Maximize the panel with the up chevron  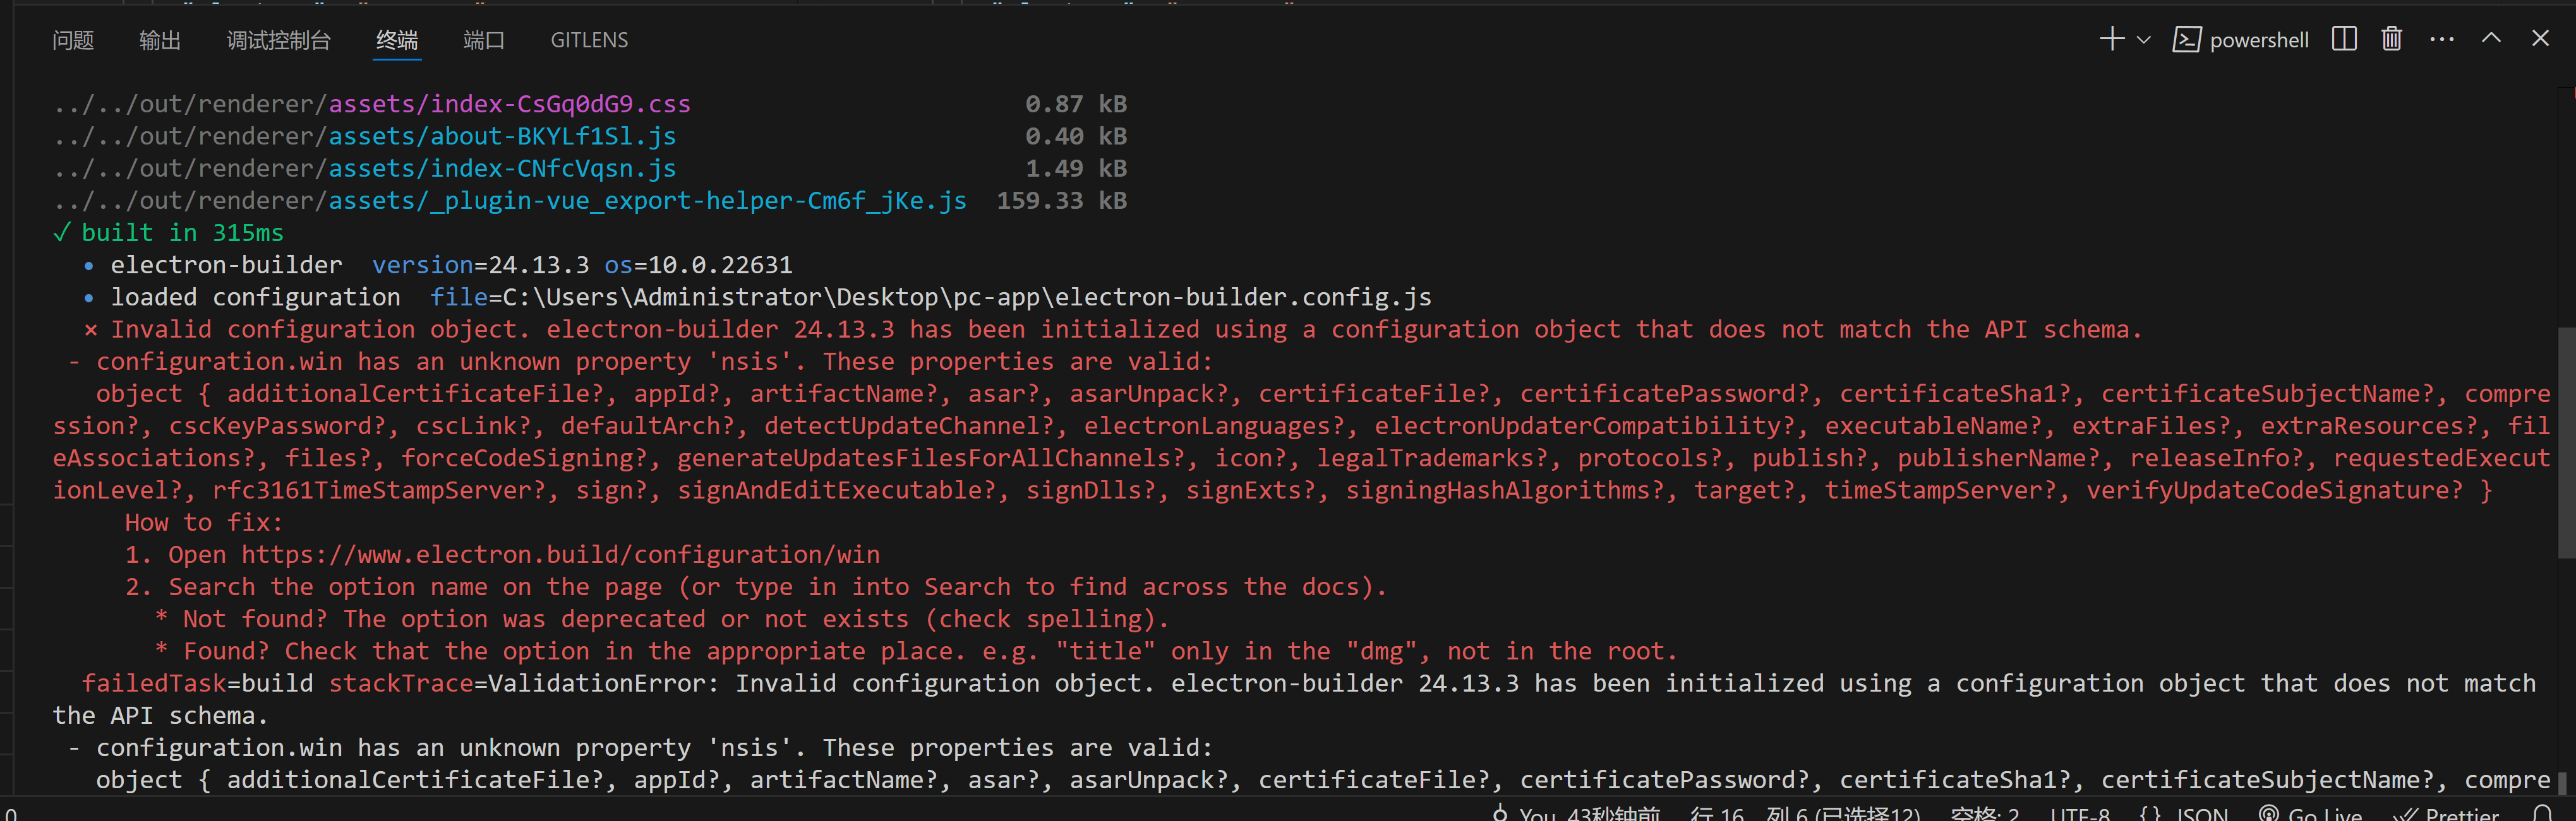click(2491, 38)
